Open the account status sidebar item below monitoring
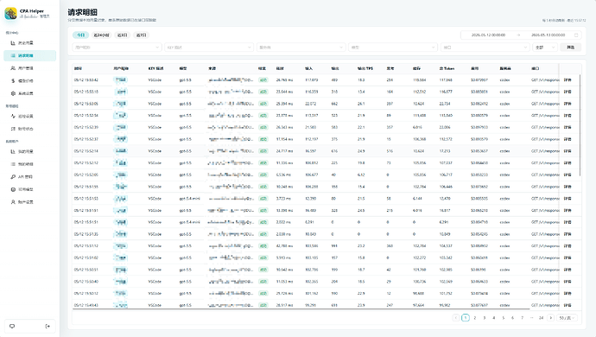This screenshot has height=337, width=596. coord(29,129)
